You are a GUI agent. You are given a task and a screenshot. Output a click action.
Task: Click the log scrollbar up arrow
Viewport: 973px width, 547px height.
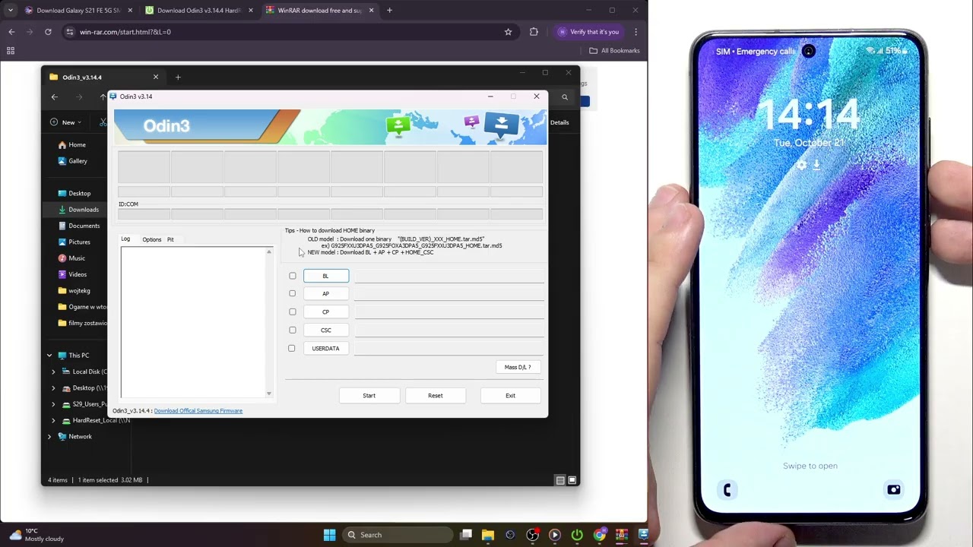(x=268, y=251)
